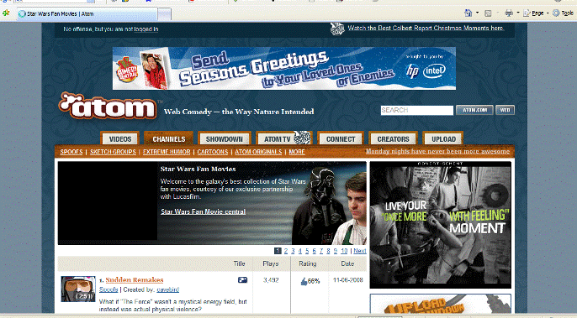Open the Upload navigation tab
Screen dimensions: 577x318
click(x=443, y=139)
